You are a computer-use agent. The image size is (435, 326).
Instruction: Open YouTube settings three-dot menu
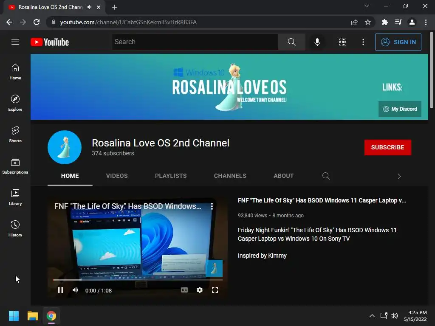[x=363, y=42]
